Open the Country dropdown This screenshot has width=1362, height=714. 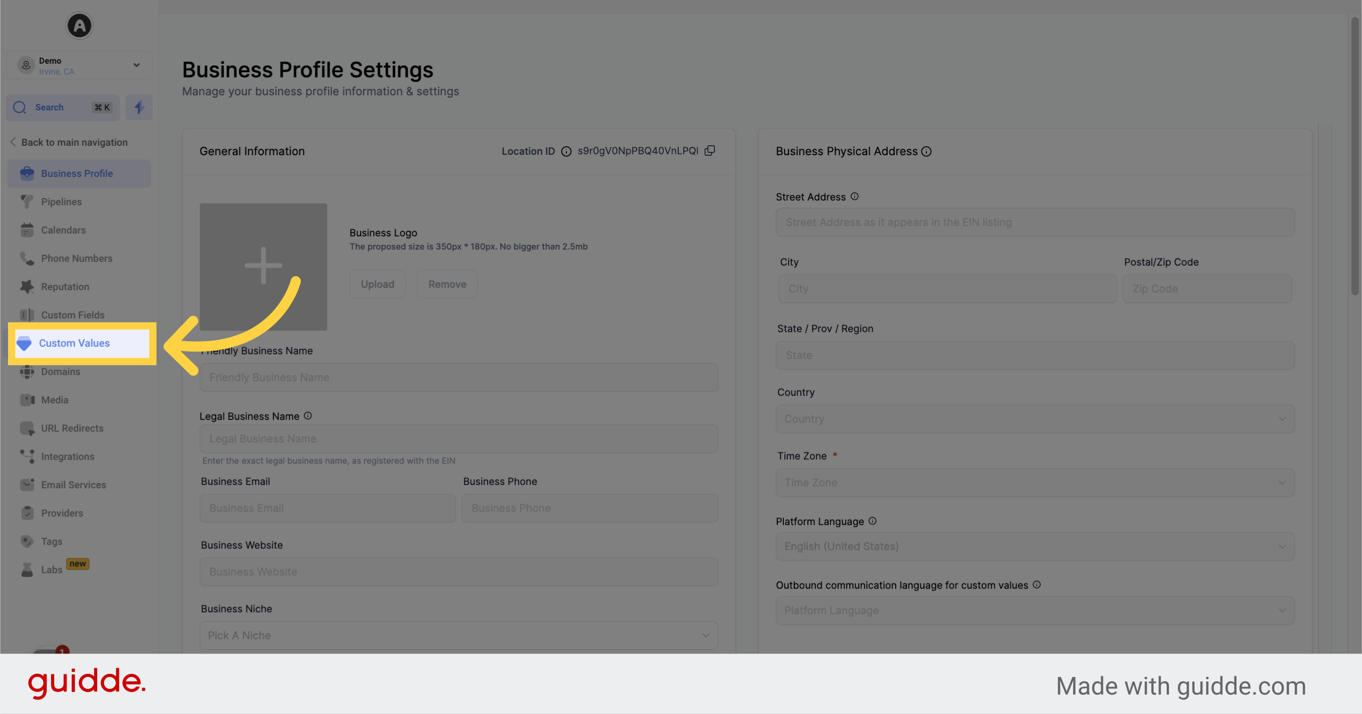[1035, 419]
